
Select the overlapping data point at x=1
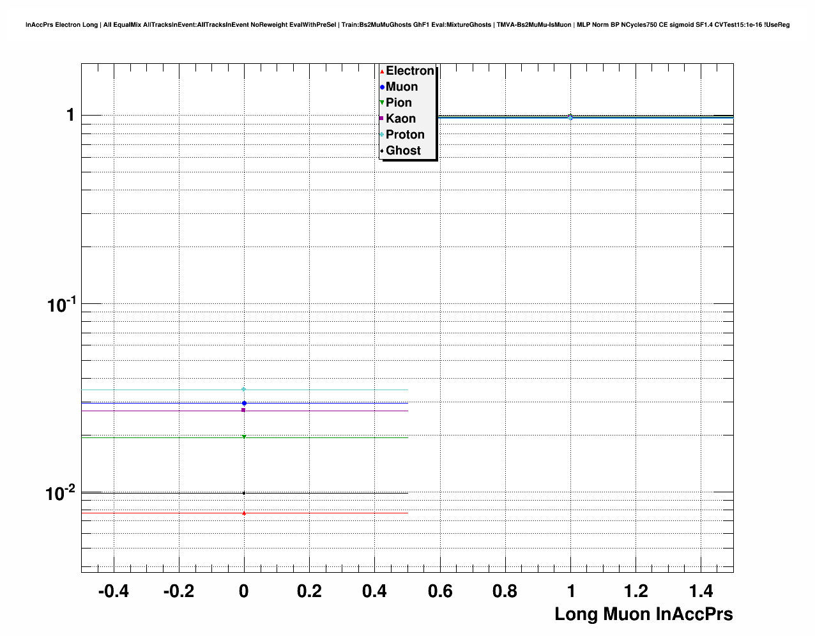pyautogui.click(x=570, y=117)
